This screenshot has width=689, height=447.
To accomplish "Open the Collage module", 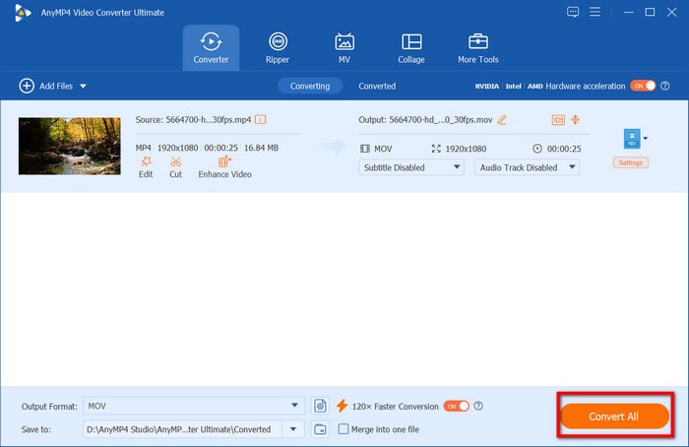I will pos(411,47).
